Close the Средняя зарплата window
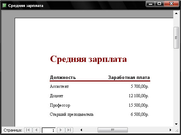Screen dimensions: 181x135 [171, 4]
